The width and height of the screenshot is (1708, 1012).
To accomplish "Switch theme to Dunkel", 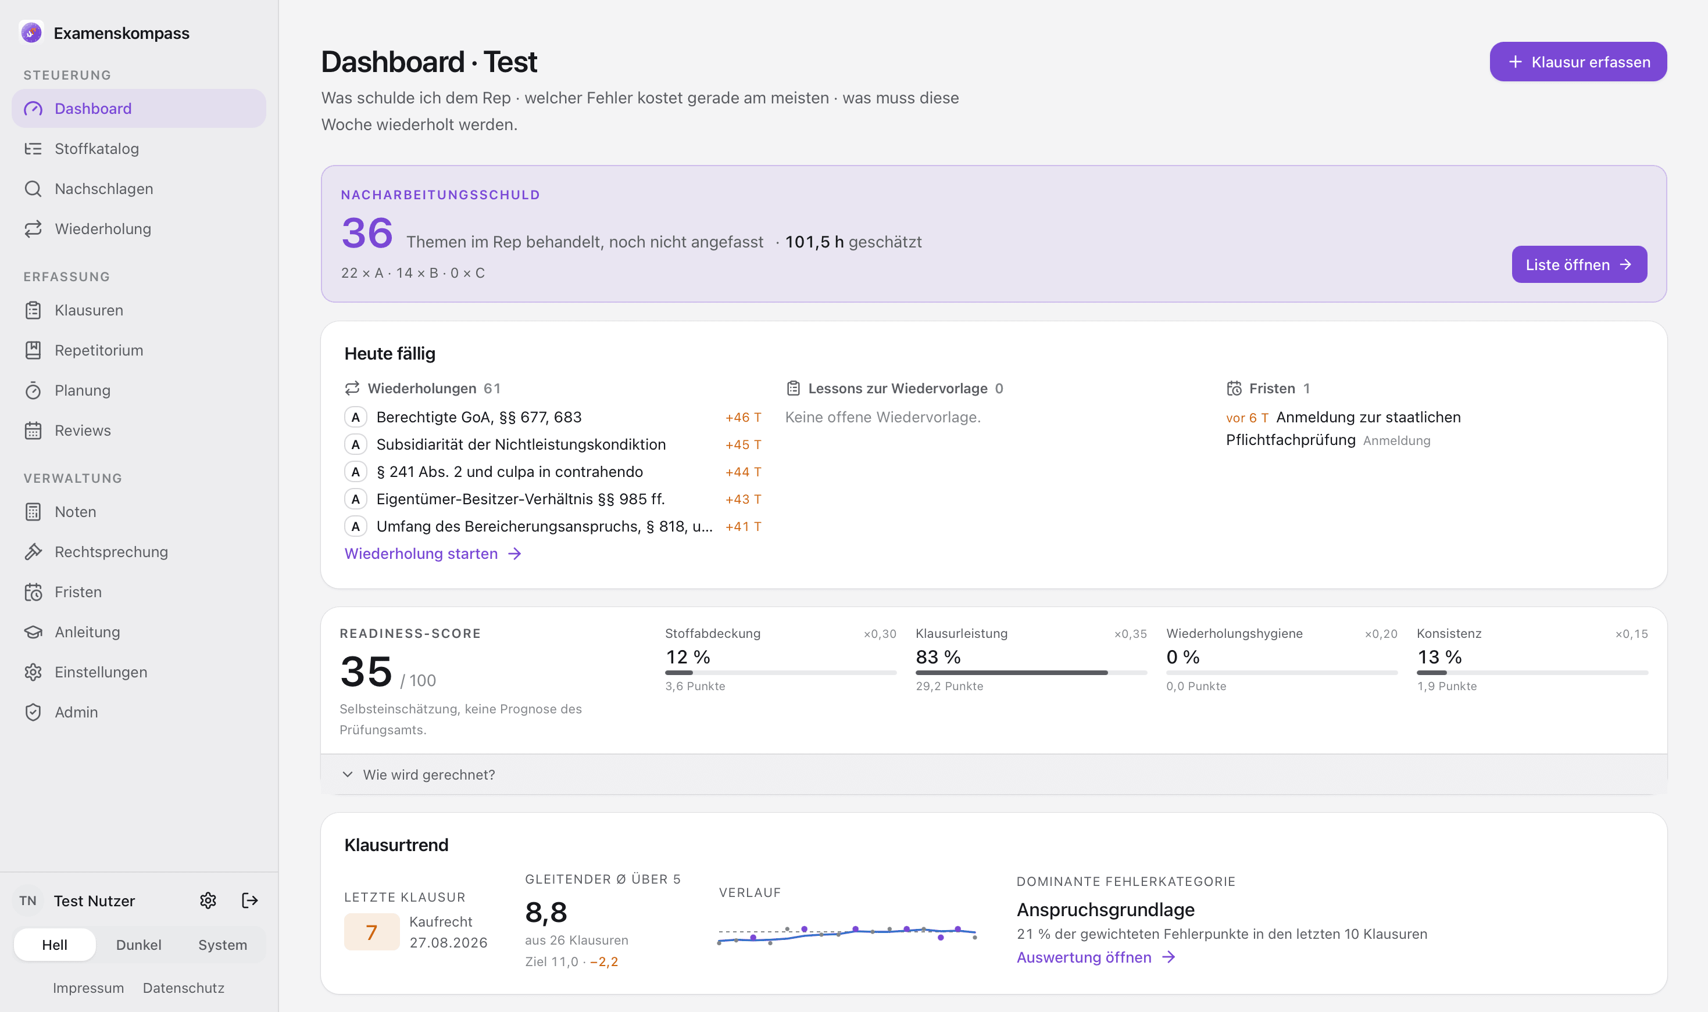I will [x=138, y=945].
